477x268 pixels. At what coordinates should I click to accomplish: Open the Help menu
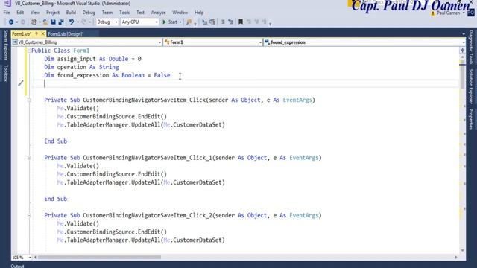(x=199, y=13)
